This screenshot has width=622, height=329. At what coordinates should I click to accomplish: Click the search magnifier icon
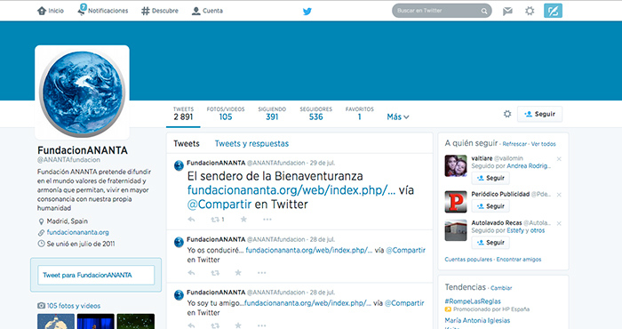[x=484, y=11]
